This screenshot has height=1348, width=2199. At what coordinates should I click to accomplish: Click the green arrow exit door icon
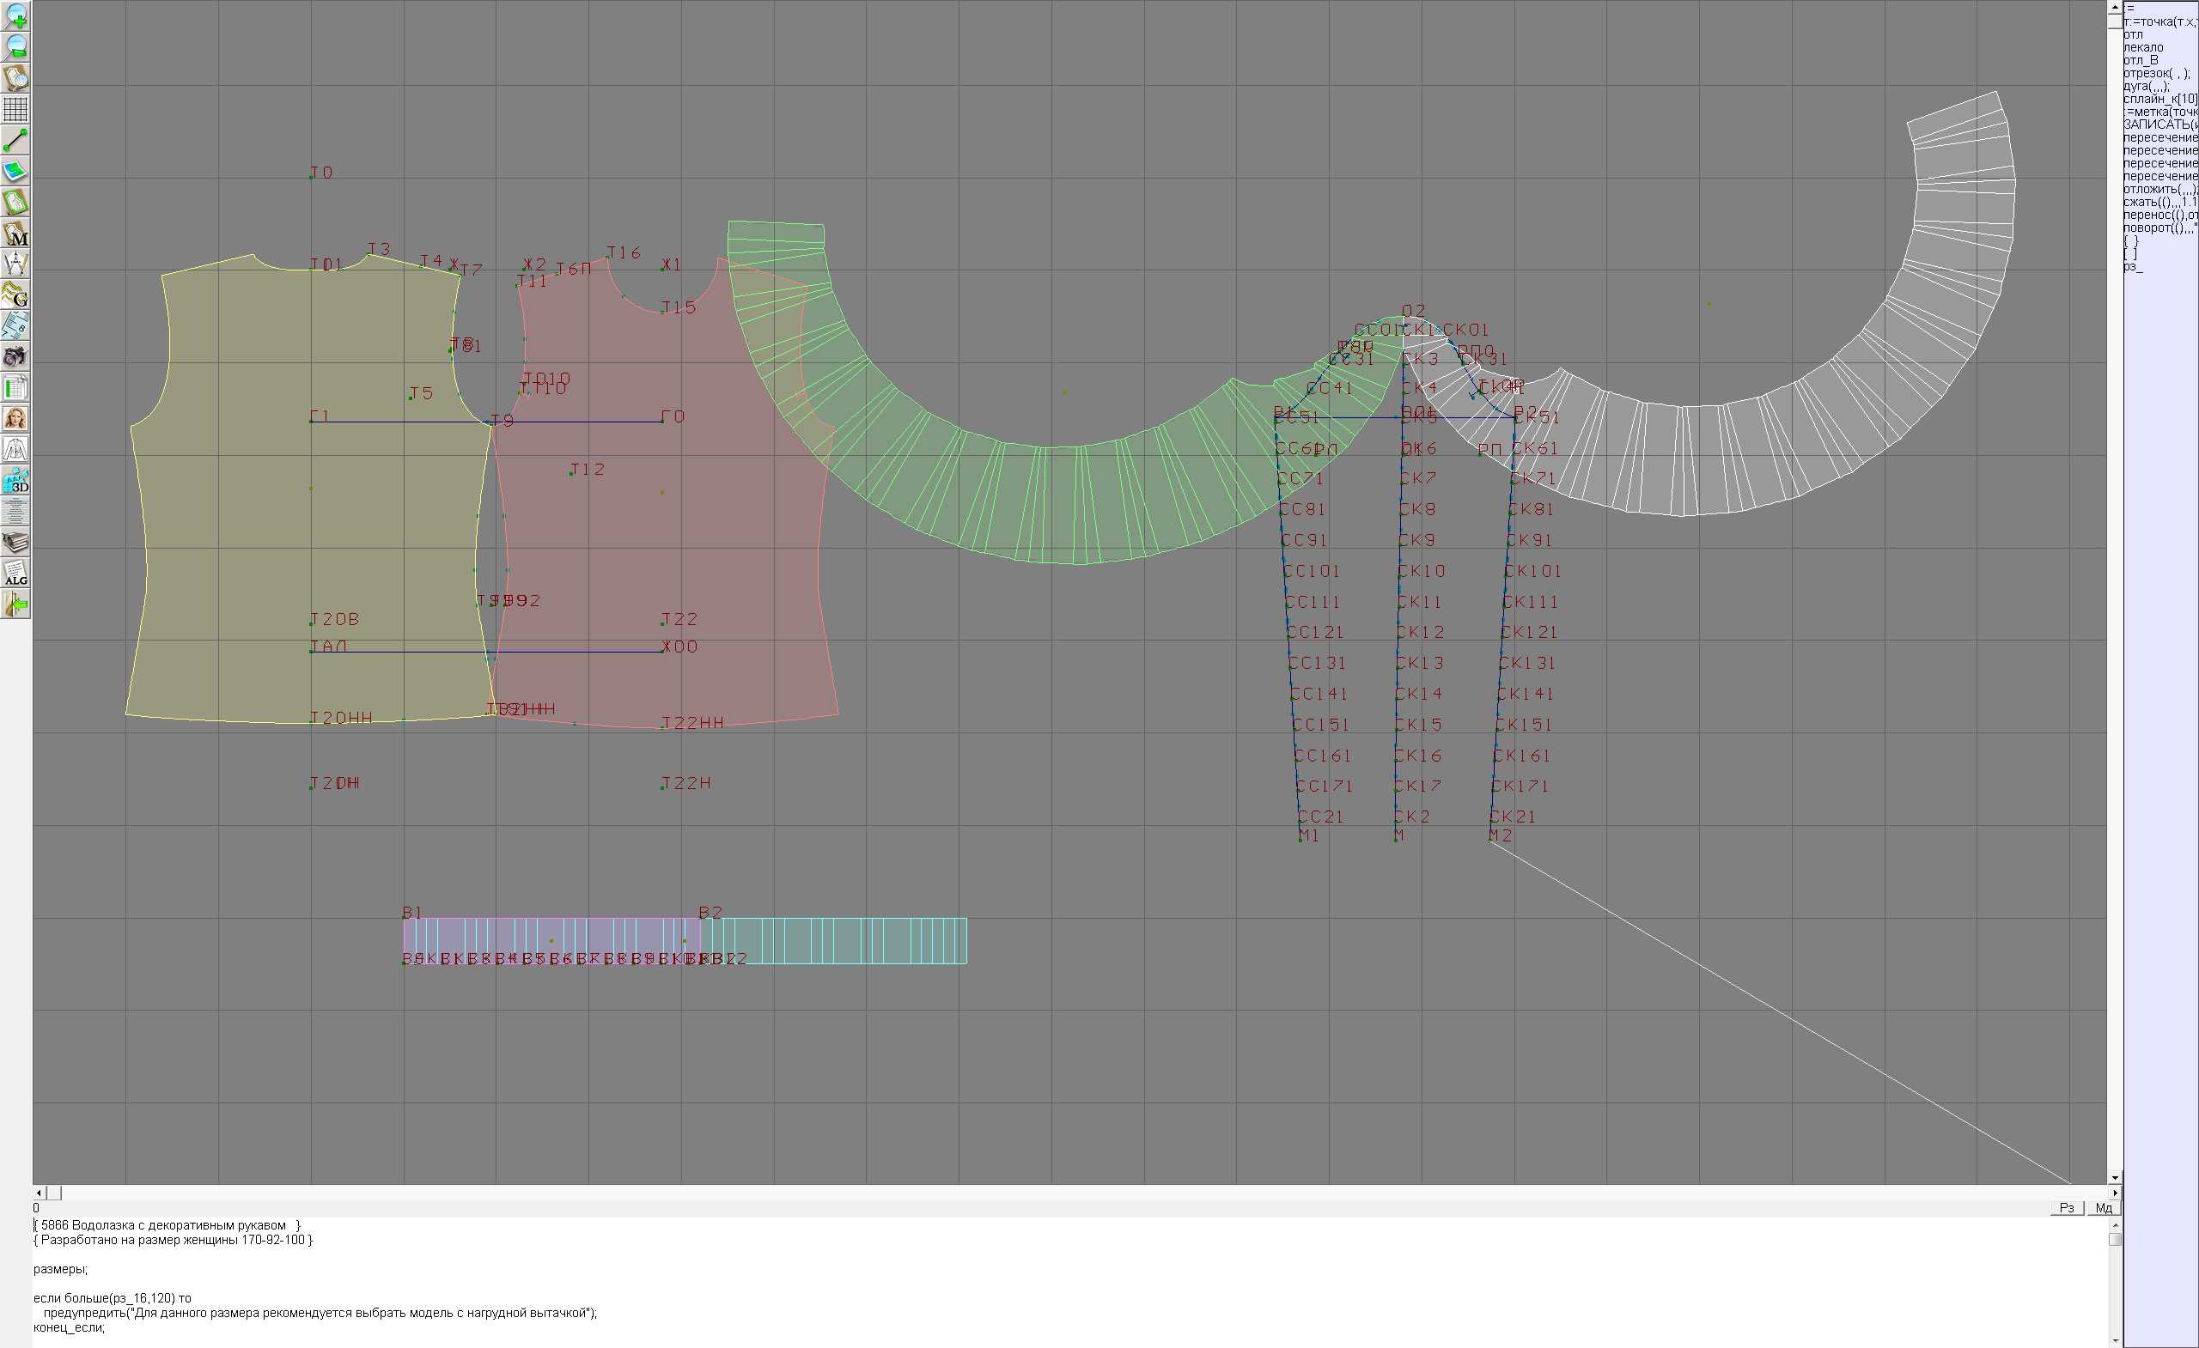point(15,604)
